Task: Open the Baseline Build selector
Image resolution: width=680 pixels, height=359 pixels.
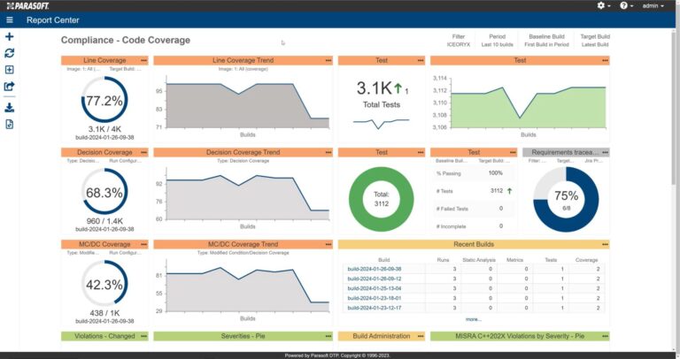Action: [546, 41]
